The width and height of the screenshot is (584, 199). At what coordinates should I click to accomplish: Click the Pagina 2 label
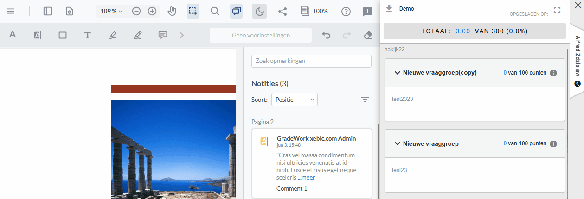tap(263, 122)
